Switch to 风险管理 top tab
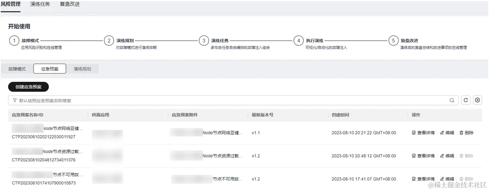Screen dimensions: 489x191 tap(11, 4)
